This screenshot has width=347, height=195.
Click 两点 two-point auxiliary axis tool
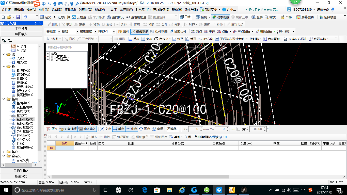[196, 31]
